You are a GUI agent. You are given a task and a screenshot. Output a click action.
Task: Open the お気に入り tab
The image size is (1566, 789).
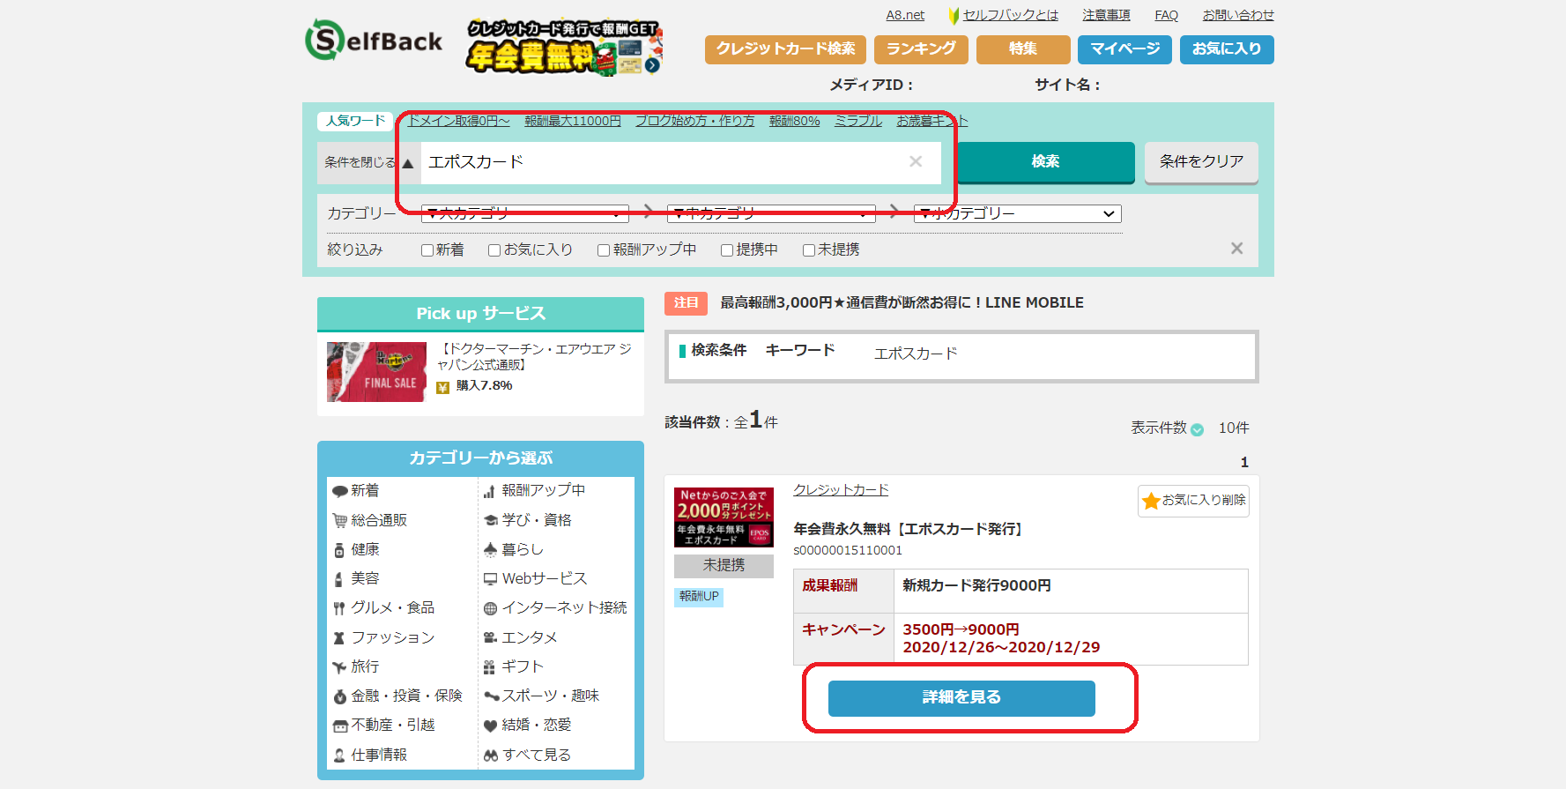[1227, 49]
